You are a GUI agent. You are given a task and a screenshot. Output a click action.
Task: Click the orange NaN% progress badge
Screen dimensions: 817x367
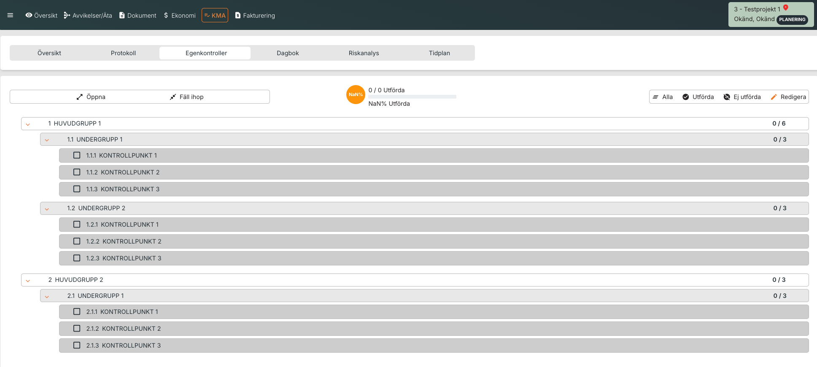tap(356, 94)
